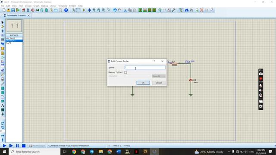
Task: Select the Component Mode tool
Action: (3, 27)
